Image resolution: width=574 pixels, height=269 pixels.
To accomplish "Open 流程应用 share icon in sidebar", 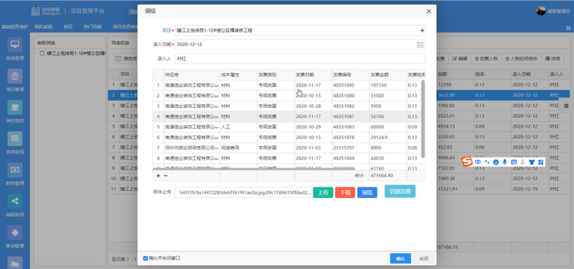I will point(15,202).
